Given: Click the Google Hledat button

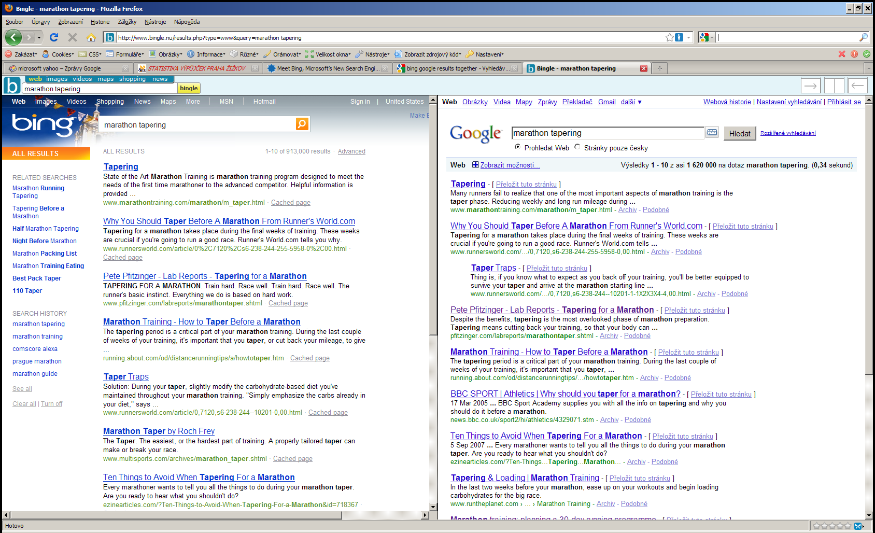Looking at the screenshot, I should (740, 133).
